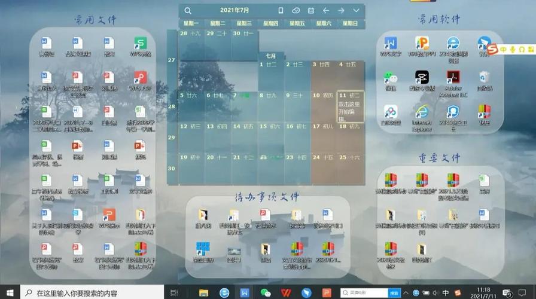Go to next month with right arrow

(341, 11)
